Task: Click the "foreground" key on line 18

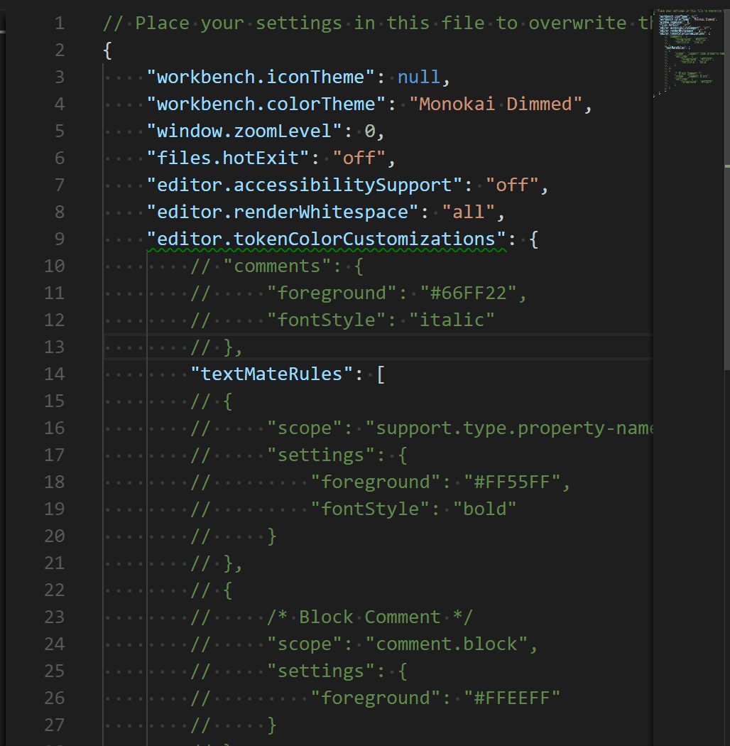Action: [x=375, y=482]
